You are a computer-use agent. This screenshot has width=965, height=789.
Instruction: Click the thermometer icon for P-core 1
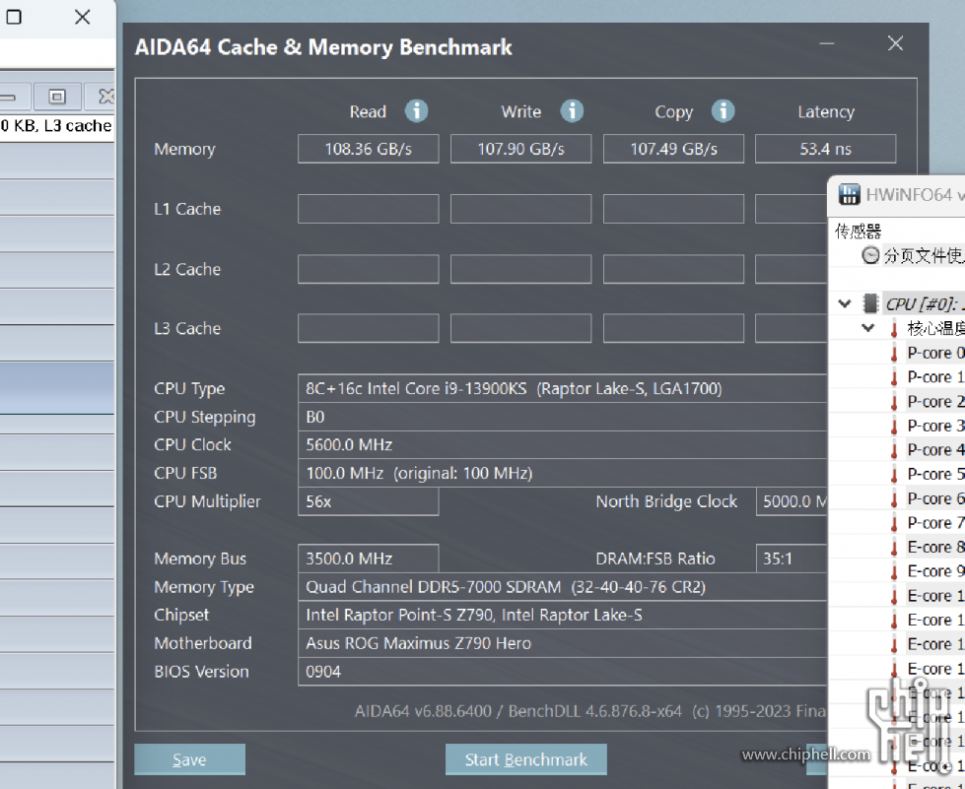(x=894, y=377)
